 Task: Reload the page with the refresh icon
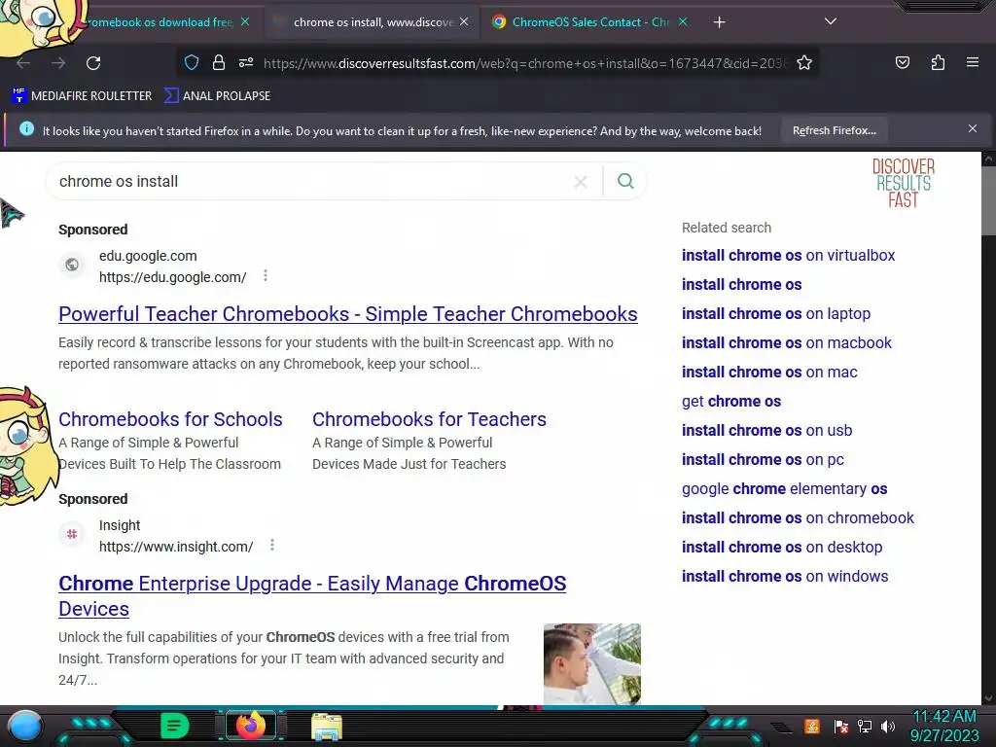coord(93,63)
